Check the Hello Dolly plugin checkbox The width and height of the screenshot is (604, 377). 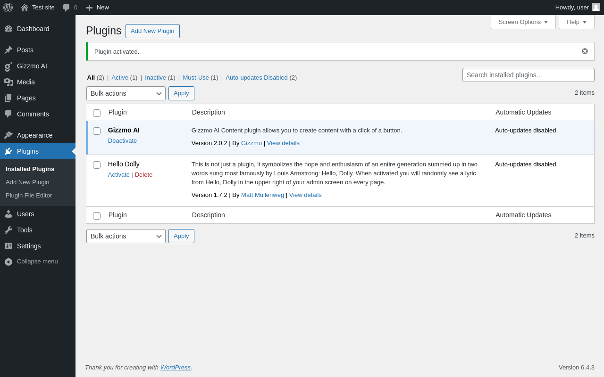[x=97, y=165]
